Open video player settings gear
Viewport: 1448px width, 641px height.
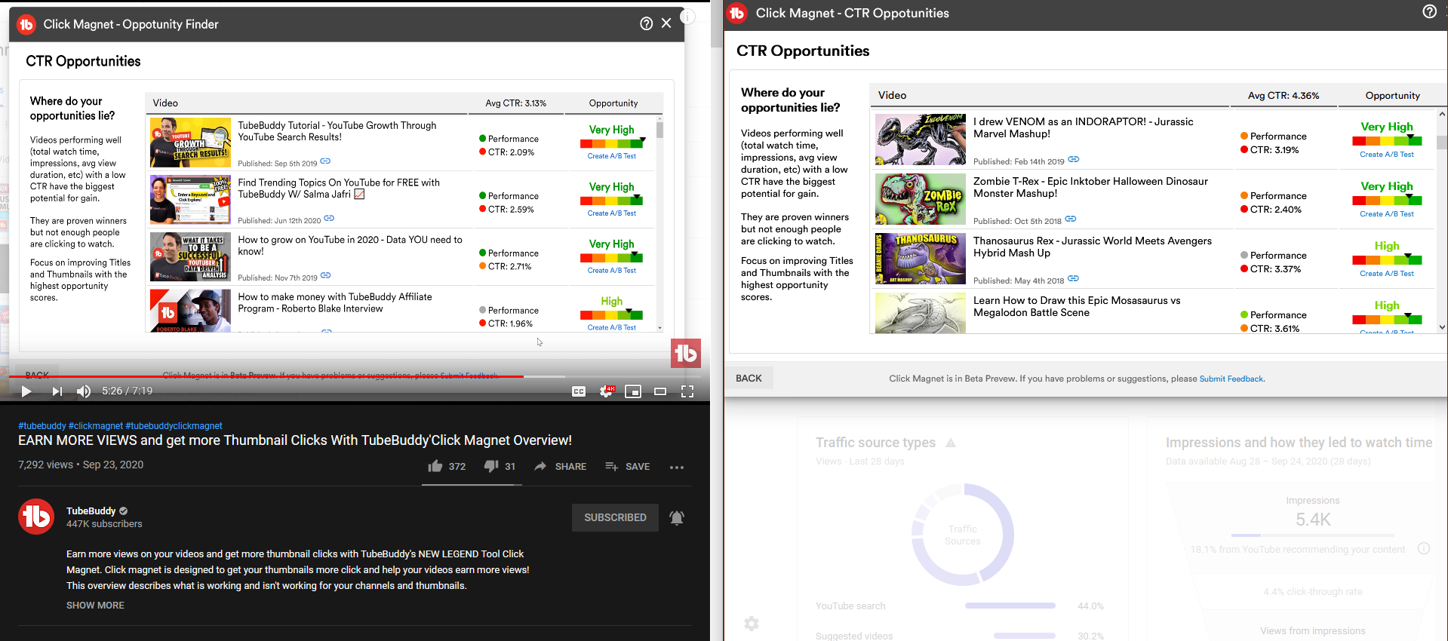pyautogui.click(x=606, y=391)
